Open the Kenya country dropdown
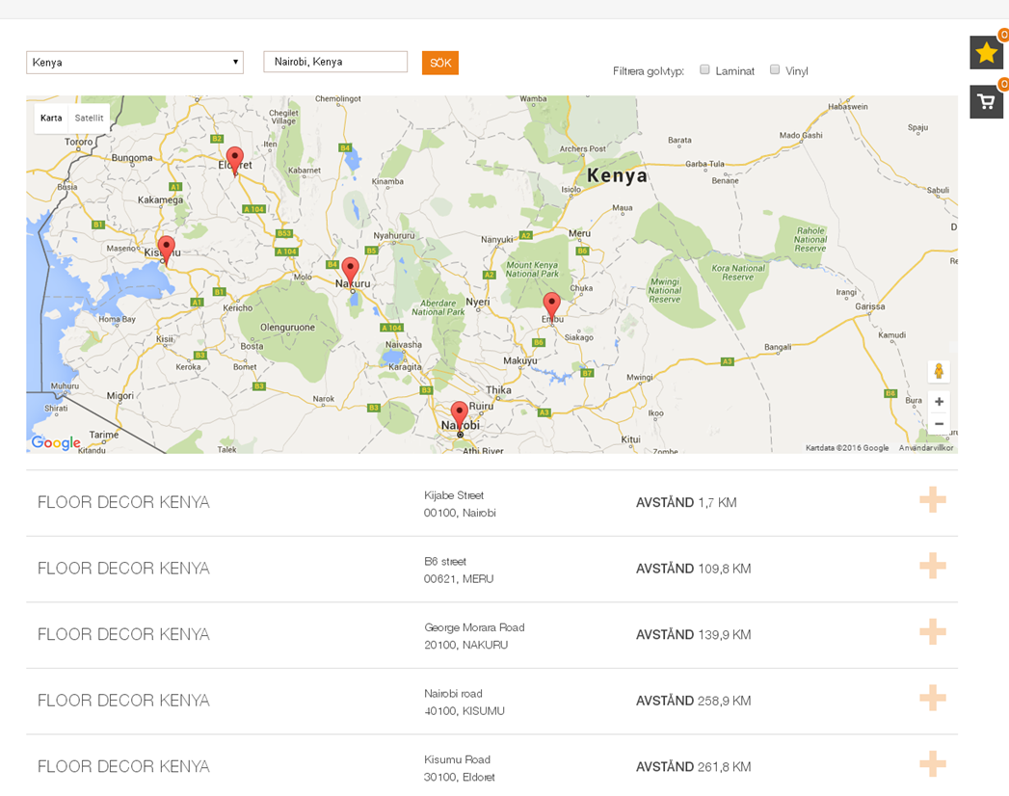This screenshot has width=1009, height=796. click(x=135, y=63)
